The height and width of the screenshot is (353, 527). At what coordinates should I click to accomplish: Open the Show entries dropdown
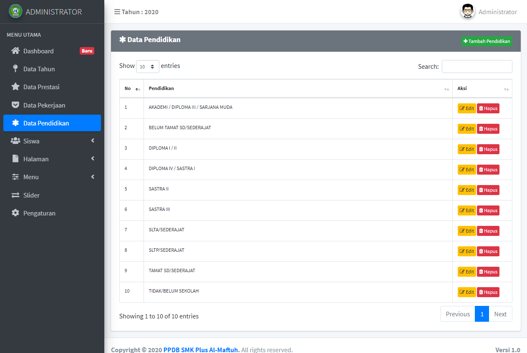(147, 66)
